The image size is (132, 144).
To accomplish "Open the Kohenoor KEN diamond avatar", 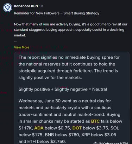I will tap(7, 8).
